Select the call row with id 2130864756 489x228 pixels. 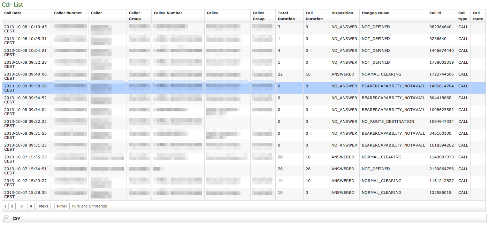(x=441, y=169)
